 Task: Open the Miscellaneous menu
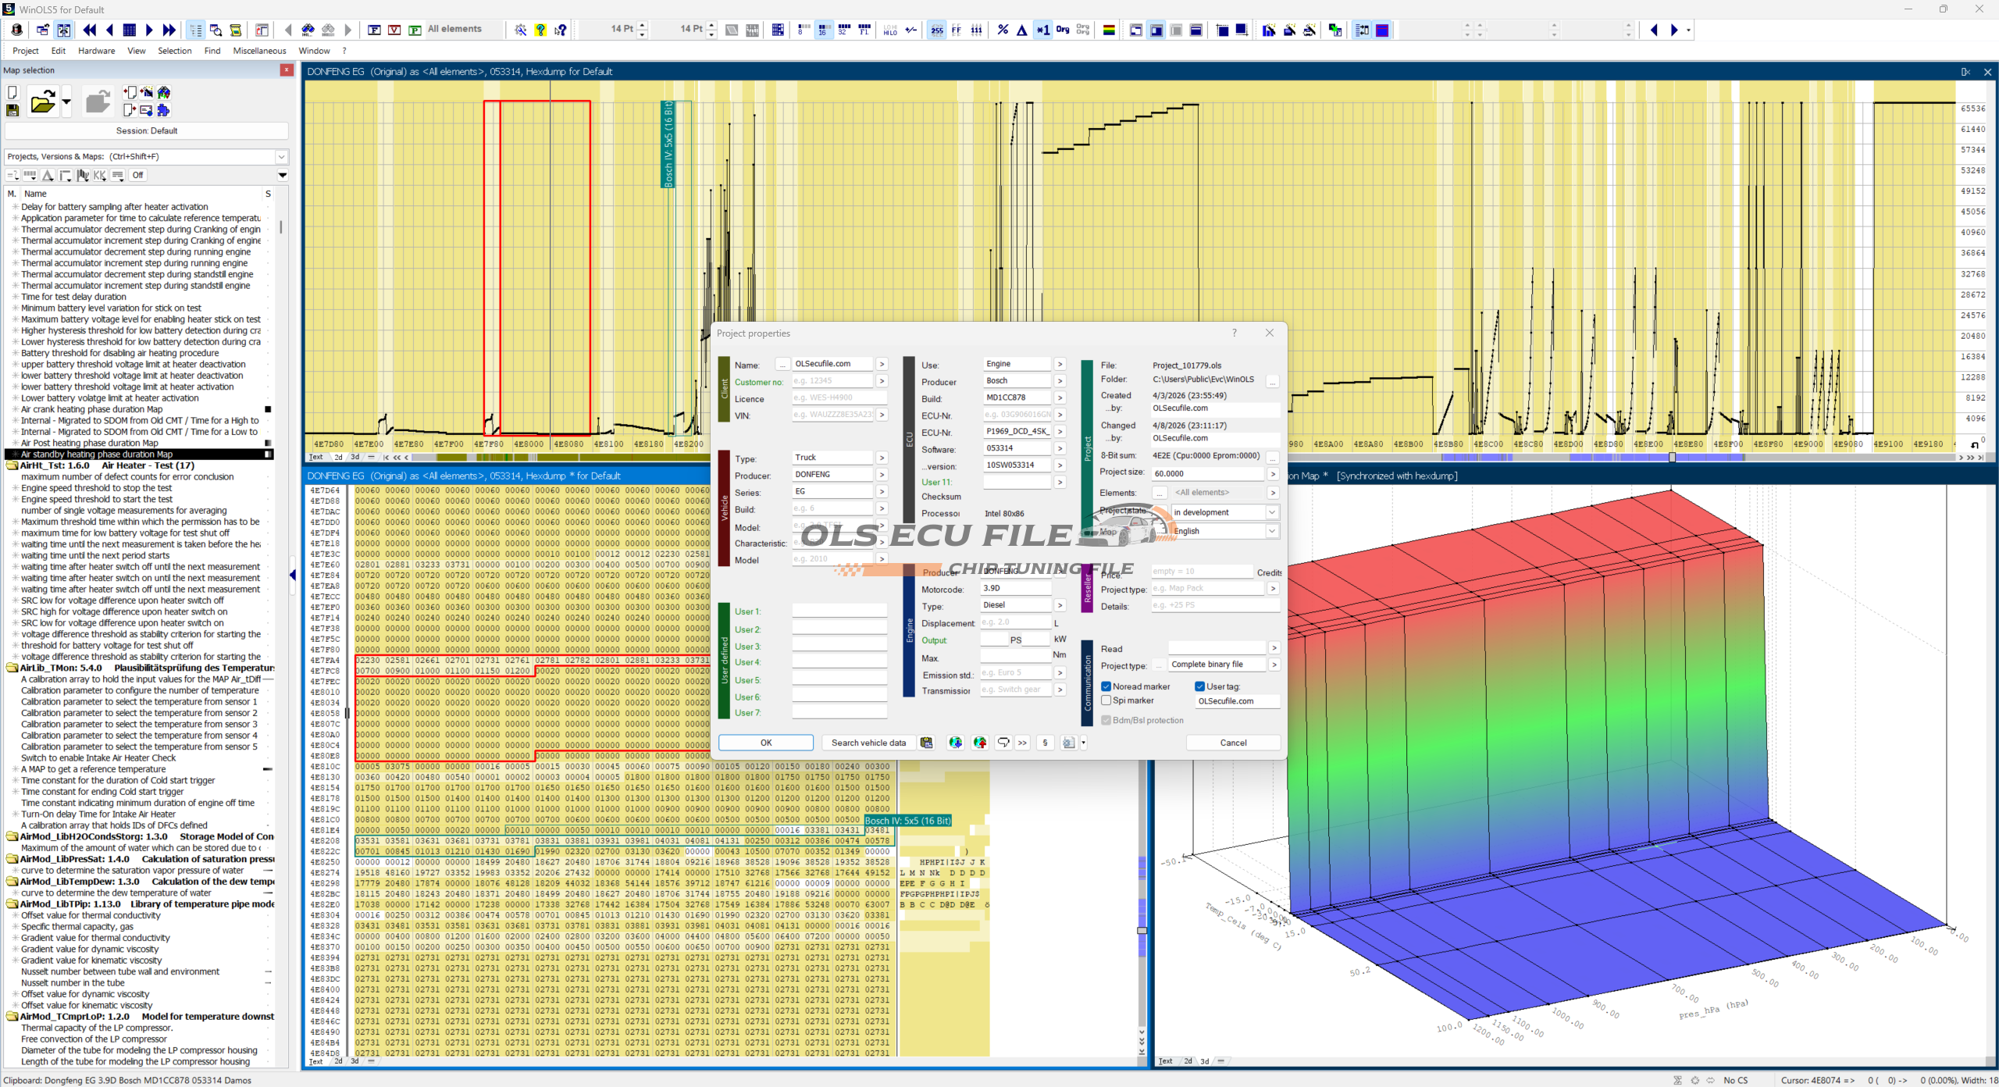tap(259, 51)
